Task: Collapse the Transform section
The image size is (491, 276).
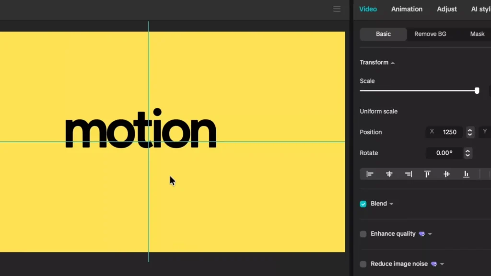Action: coord(392,62)
